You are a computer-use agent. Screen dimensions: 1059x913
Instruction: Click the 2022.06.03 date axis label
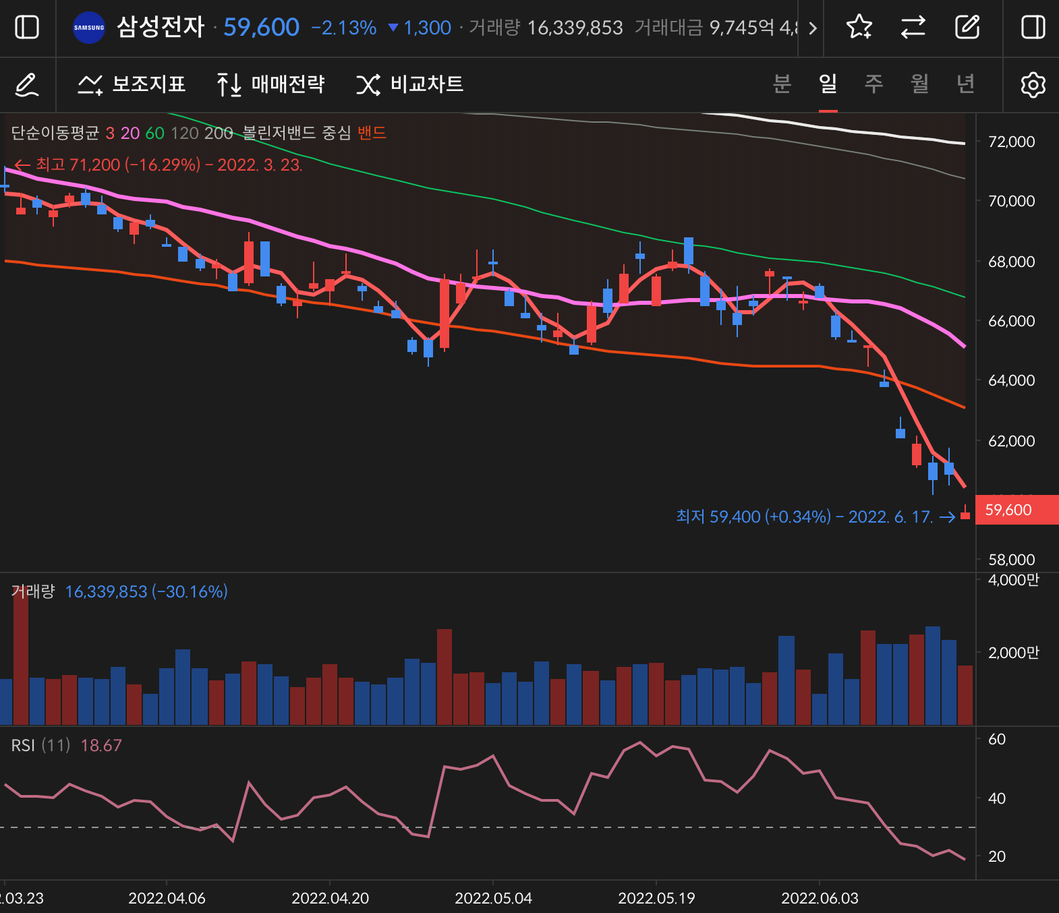pyautogui.click(x=820, y=898)
